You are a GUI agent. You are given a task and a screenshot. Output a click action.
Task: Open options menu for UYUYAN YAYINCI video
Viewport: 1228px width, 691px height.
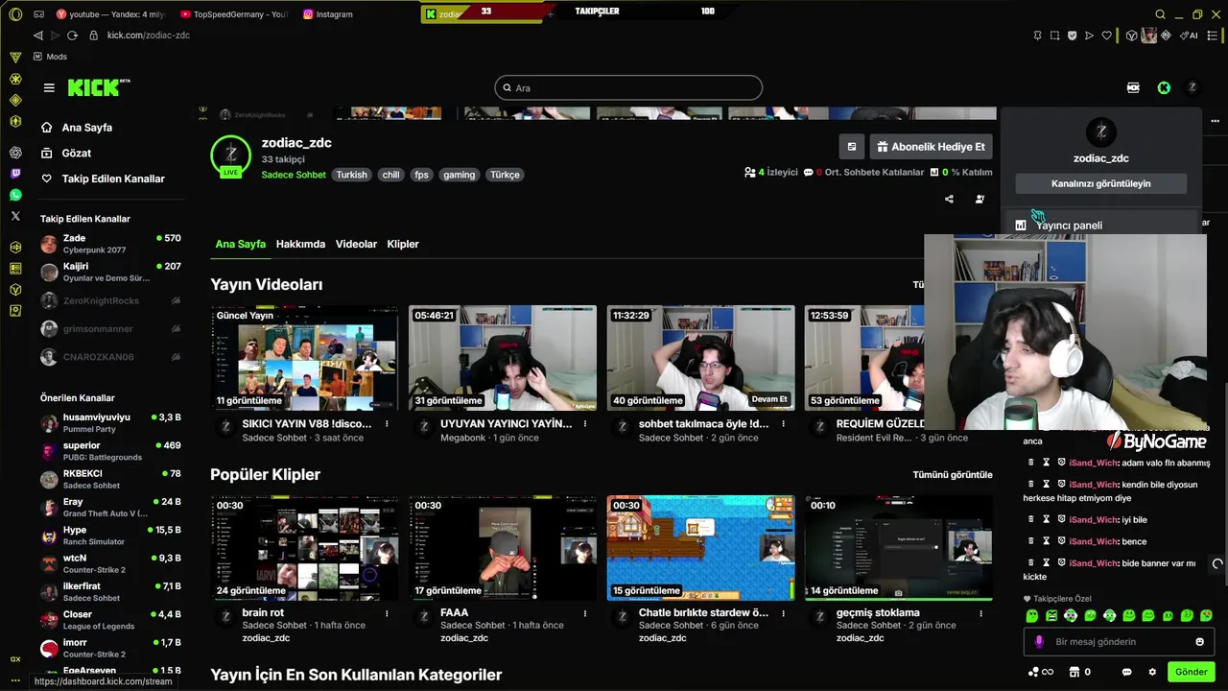point(585,423)
